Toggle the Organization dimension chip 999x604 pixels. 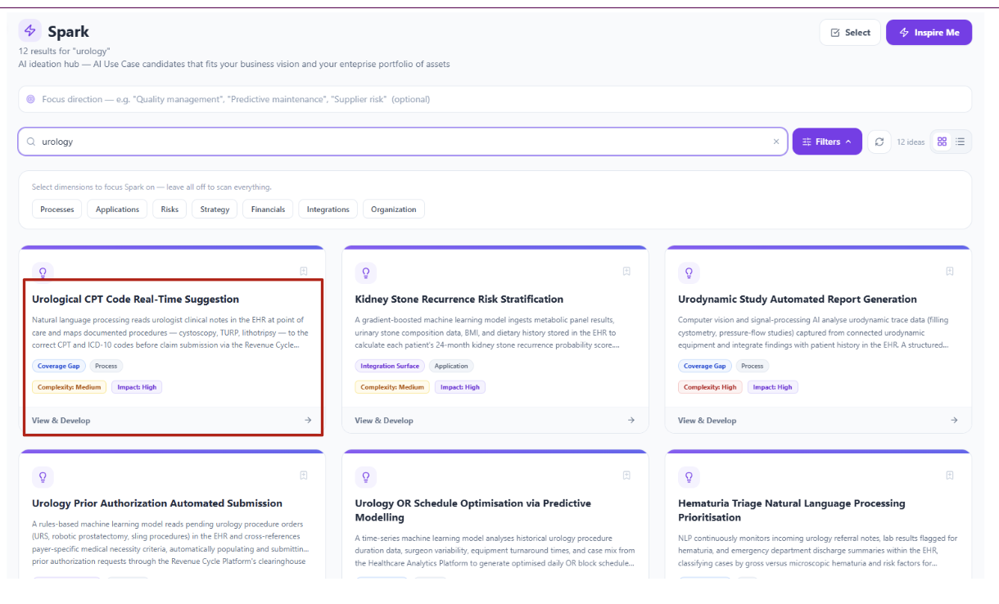pyautogui.click(x=393, y=210)
